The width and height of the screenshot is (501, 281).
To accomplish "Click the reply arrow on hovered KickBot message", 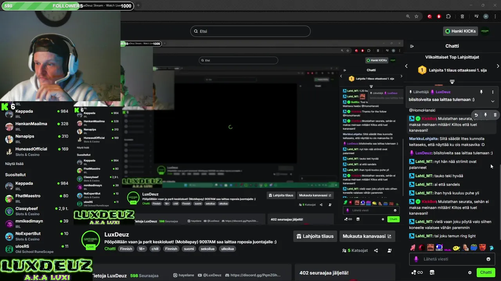I will 476,115.
